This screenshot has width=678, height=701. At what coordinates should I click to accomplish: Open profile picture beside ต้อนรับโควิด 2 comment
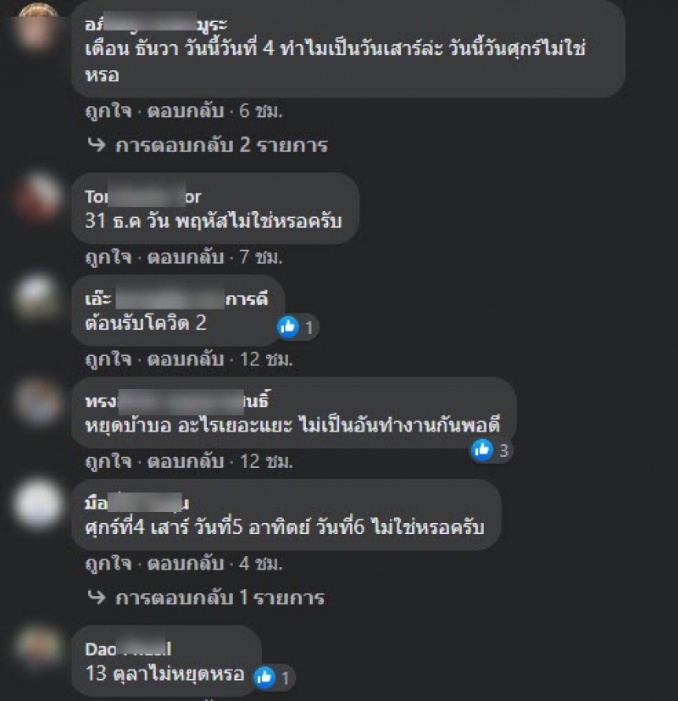point(38,298)
